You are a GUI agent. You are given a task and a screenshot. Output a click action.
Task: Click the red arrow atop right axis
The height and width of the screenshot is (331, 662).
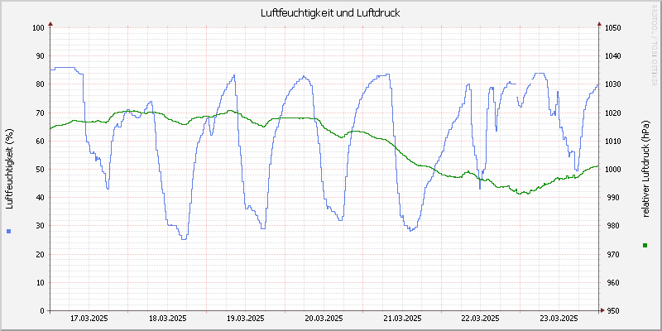point(598,24)
